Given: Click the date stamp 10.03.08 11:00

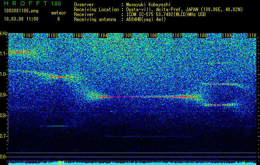Looking at the screenshot, I should (x=21, y=19).
